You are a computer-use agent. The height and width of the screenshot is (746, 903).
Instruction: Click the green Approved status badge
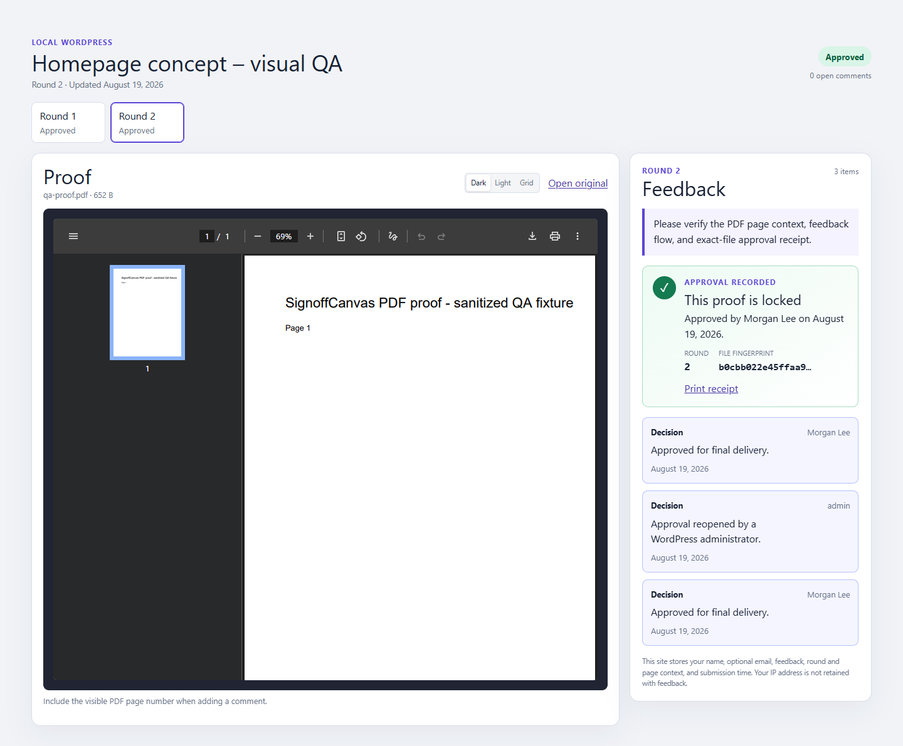point(845,57)
